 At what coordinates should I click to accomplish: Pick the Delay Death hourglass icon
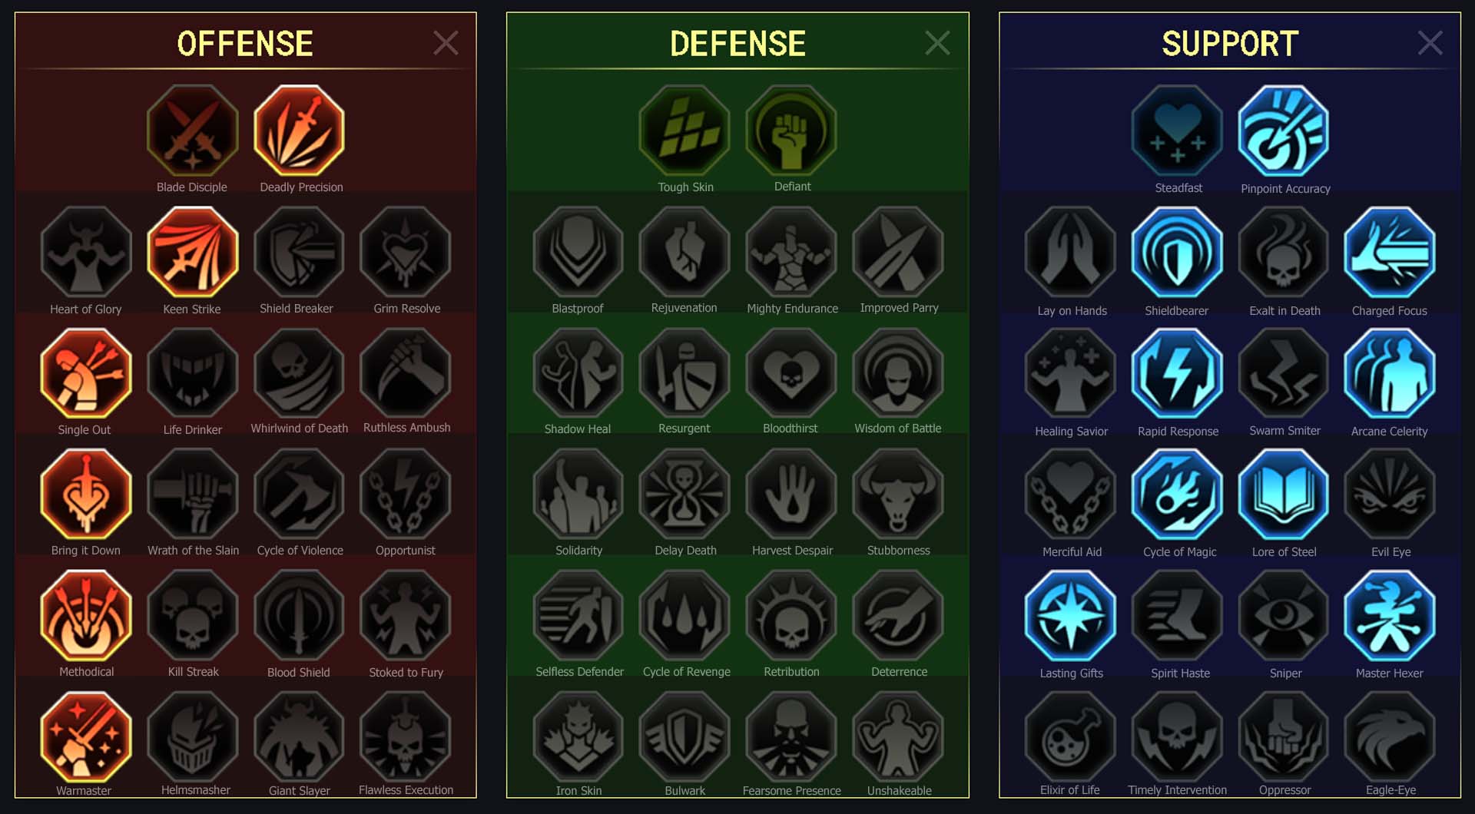pyautogui.click(x=684, y=495)
